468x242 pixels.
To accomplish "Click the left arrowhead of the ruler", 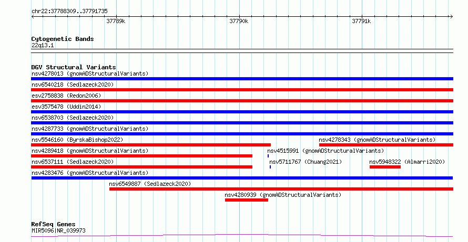I will point(33,17).
